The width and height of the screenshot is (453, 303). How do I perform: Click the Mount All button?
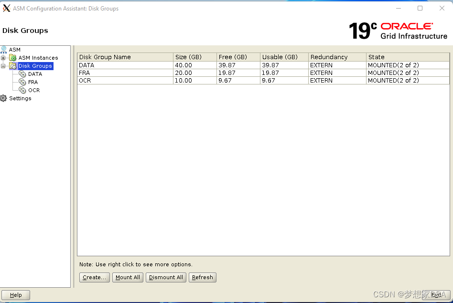pyautogui.click(x=128, y=277)
